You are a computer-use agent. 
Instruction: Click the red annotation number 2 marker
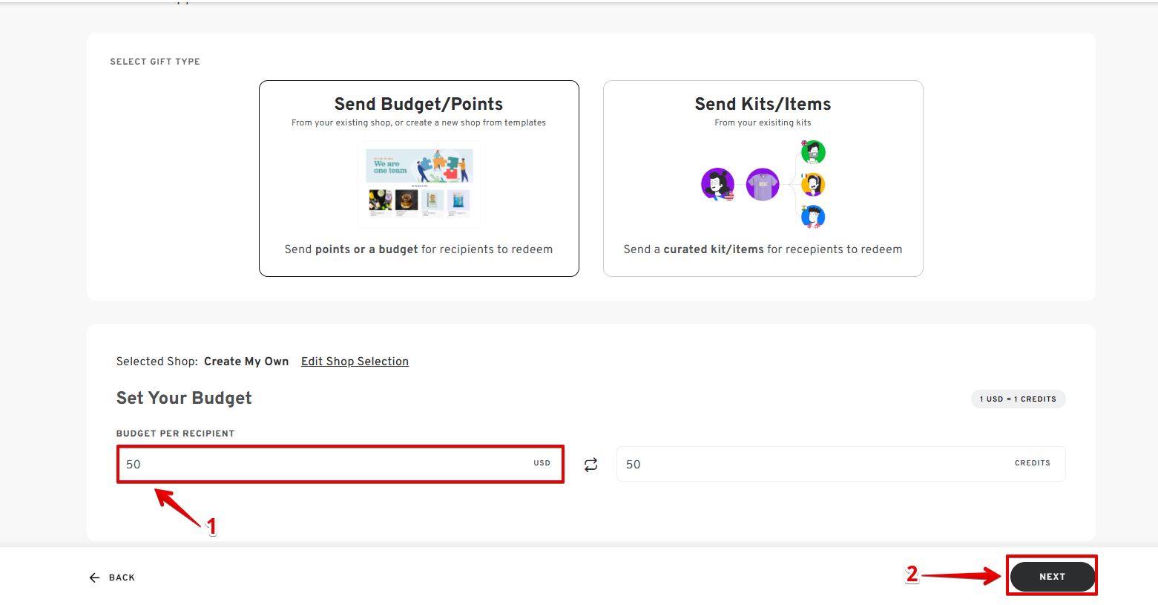click(912, 574)
